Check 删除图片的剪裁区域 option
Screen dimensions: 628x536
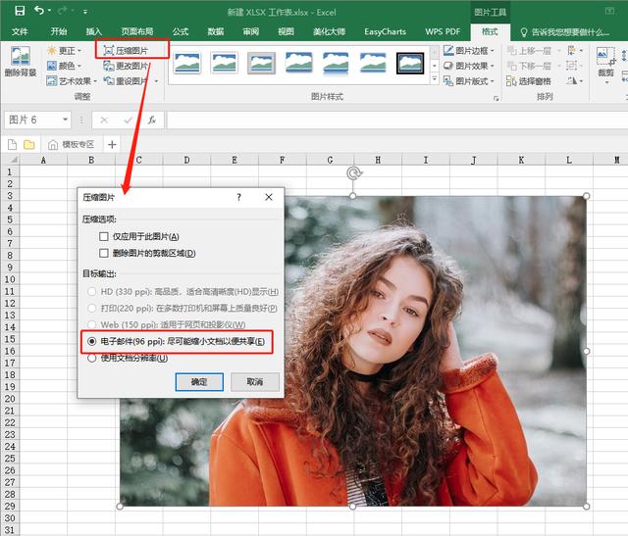[x=104, y=253]
